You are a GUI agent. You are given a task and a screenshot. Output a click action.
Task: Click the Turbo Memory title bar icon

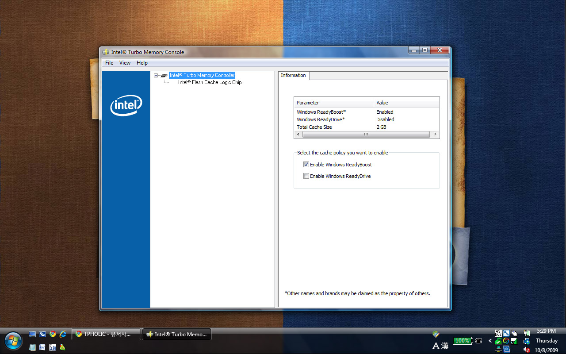pyautogui.click(x=106, y=52)
